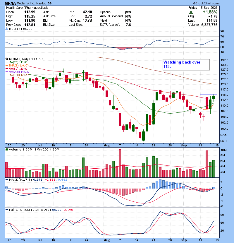
Task: Click the Yield N/A value
Action: click(128, 20)
